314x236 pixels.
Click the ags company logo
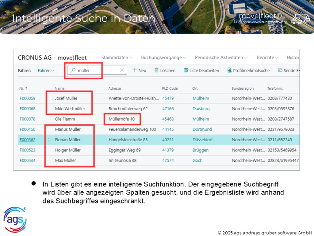[x=15, y=220]
